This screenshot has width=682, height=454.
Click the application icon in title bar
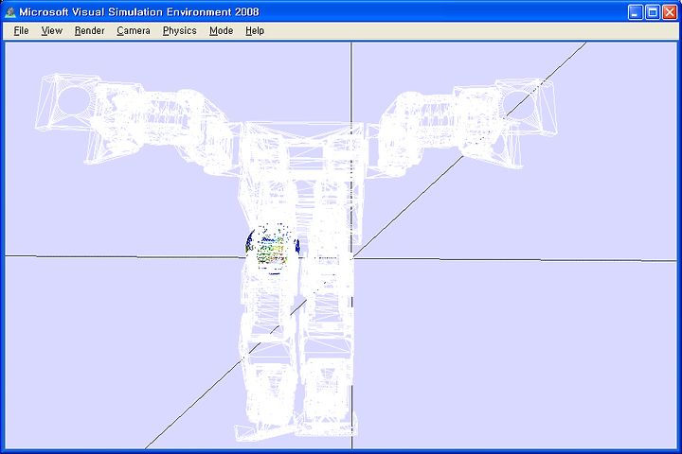pos(10,12)
